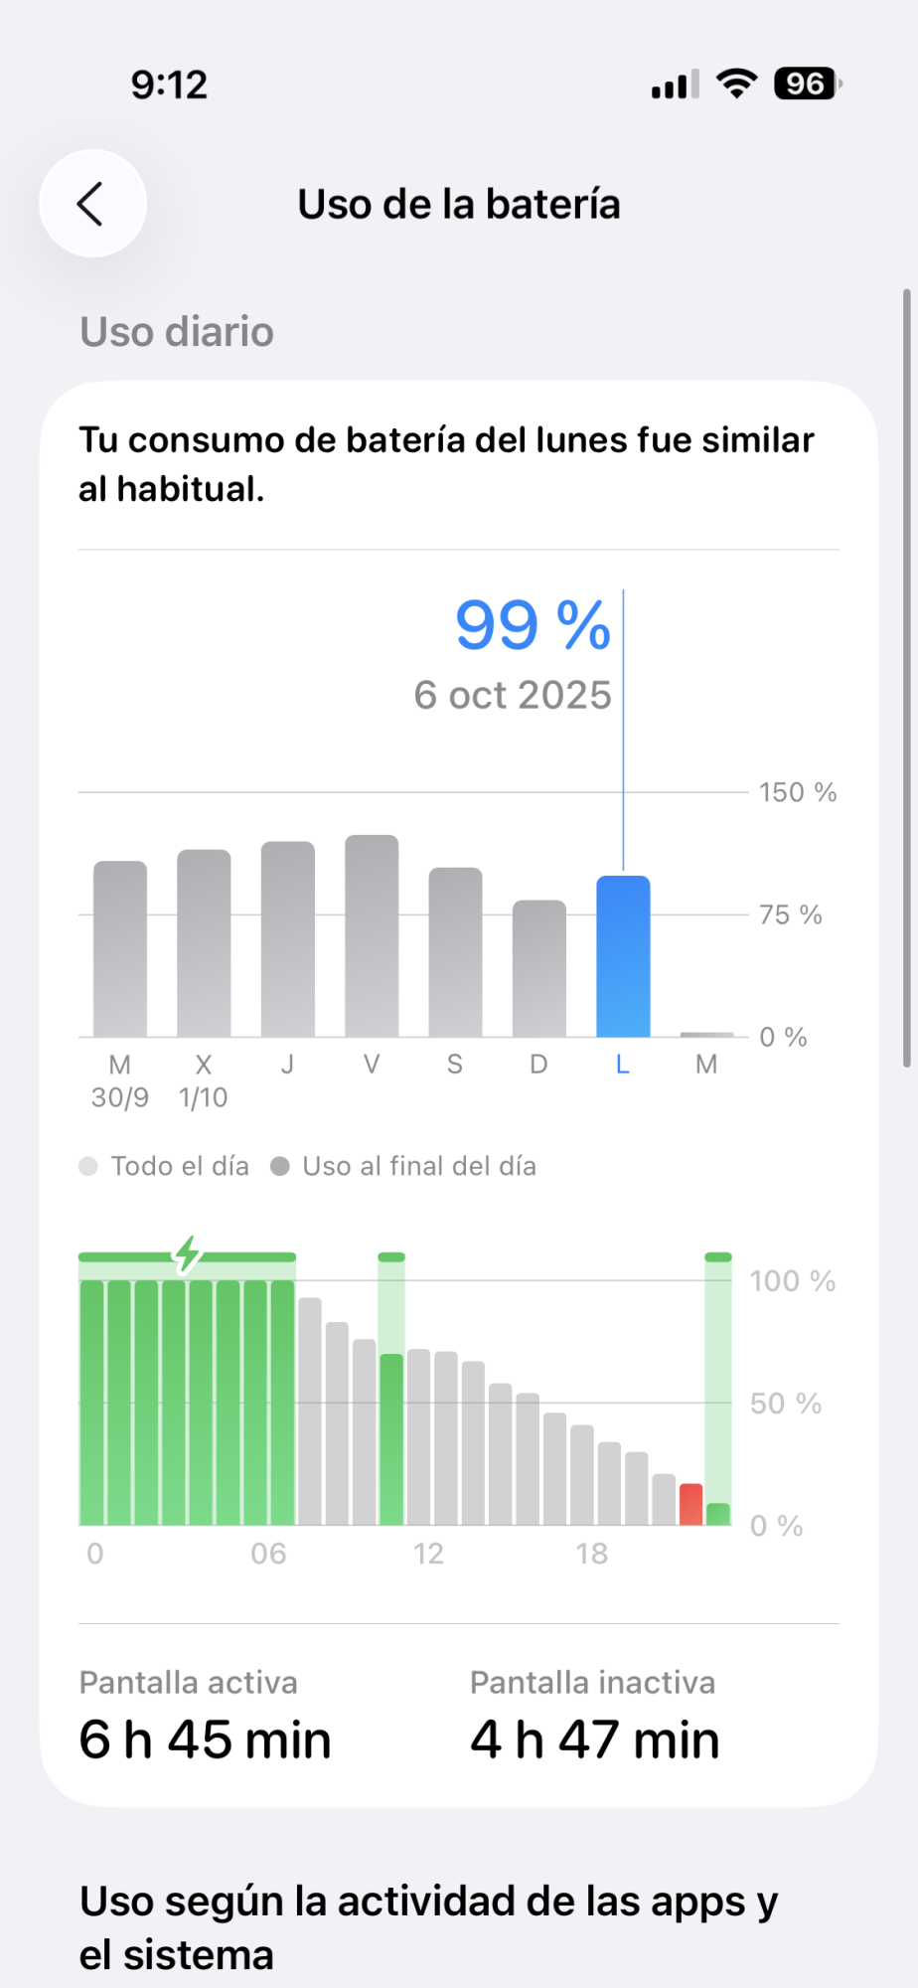
Task: Tap the 'Uso al final del día' legend dot
Action: click(x=280, y=1166)
